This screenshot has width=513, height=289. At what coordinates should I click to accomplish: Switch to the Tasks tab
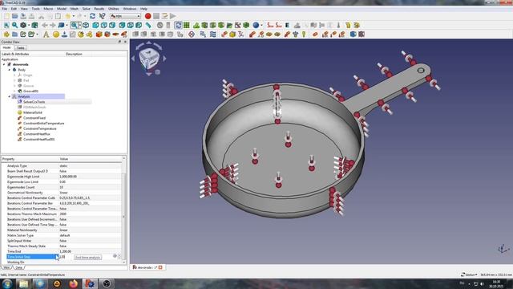20,48
